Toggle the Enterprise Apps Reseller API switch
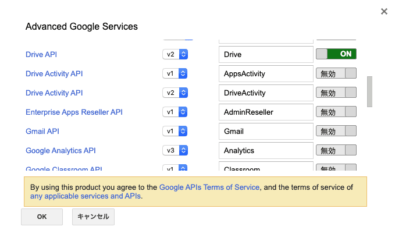395x237 pixels. pyautogui.click(x=336, y=112)
